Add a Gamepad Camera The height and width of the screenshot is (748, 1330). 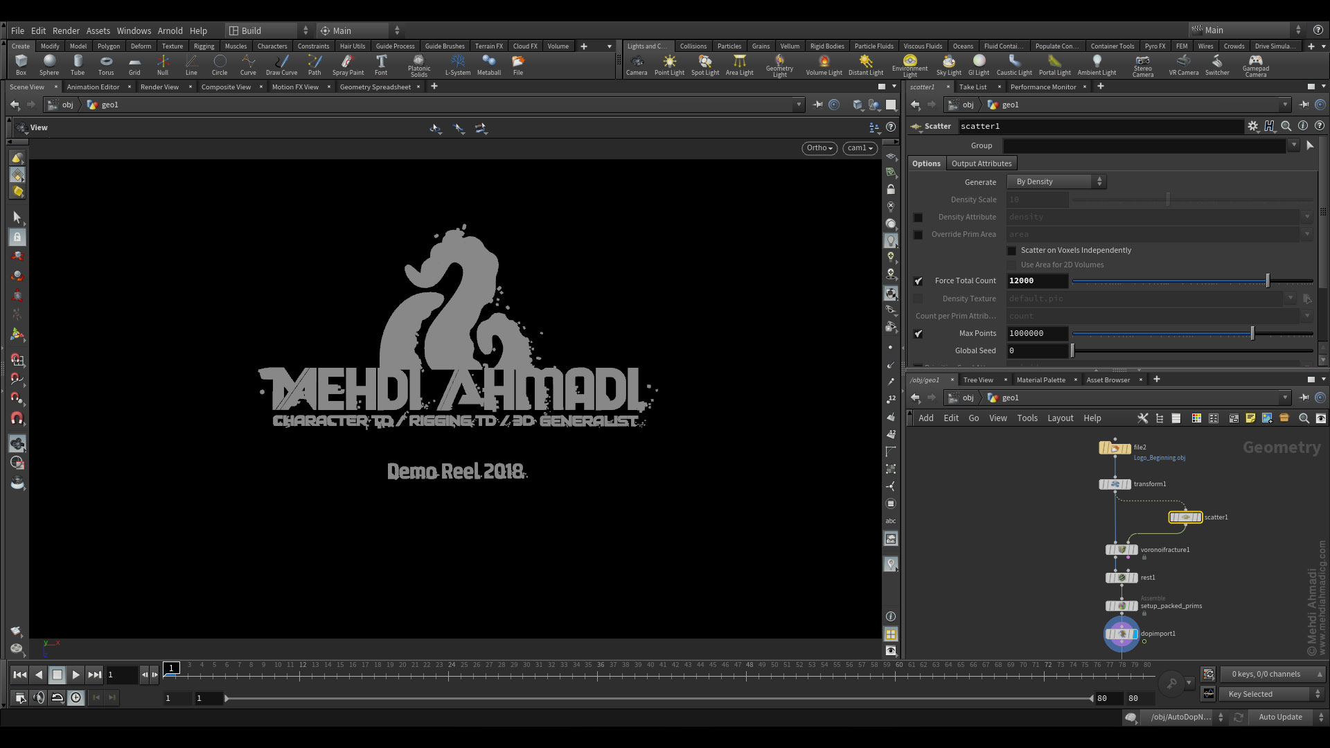coord(1256,66)
